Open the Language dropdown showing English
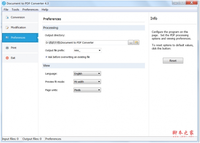The image size is (200, 143). coord(87,73)
